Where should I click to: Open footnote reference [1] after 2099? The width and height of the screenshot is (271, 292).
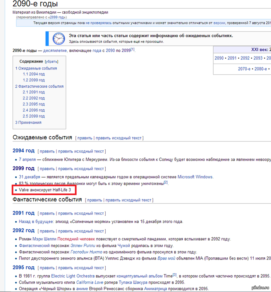coord(132,49)
